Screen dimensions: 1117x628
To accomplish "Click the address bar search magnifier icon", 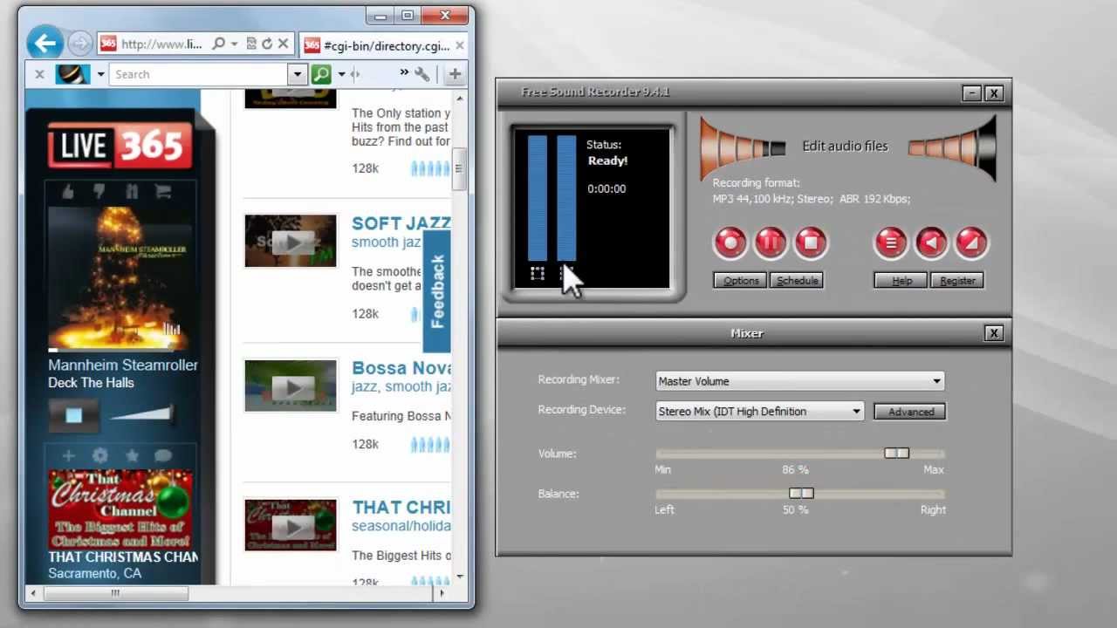I will point(218,44).
